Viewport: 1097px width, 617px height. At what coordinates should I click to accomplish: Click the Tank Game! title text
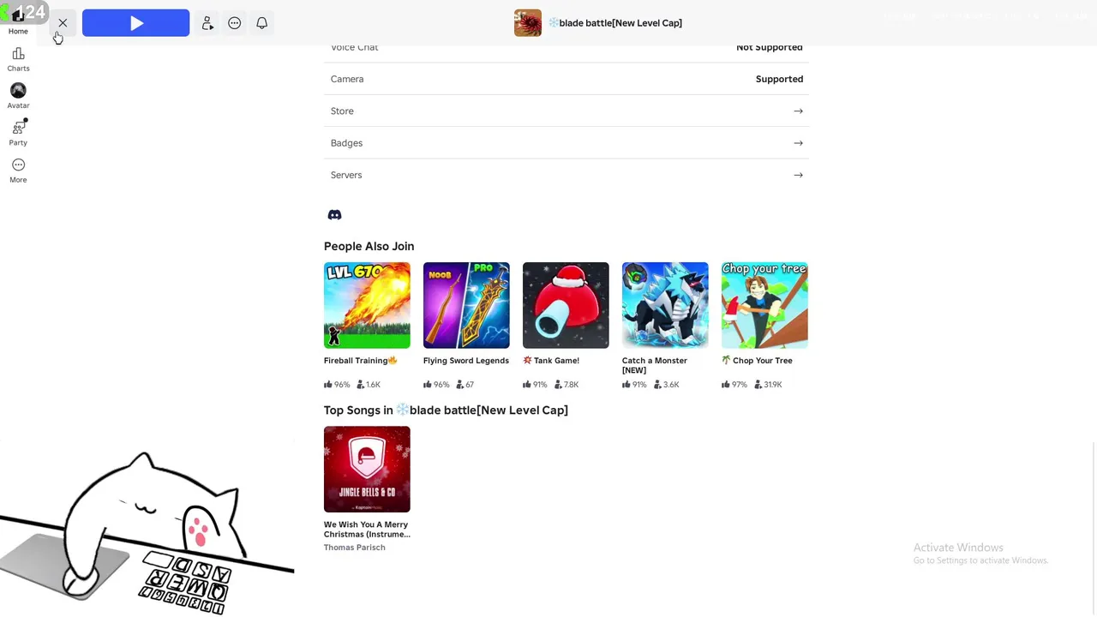pyautogui.click(x=551, y=361)
